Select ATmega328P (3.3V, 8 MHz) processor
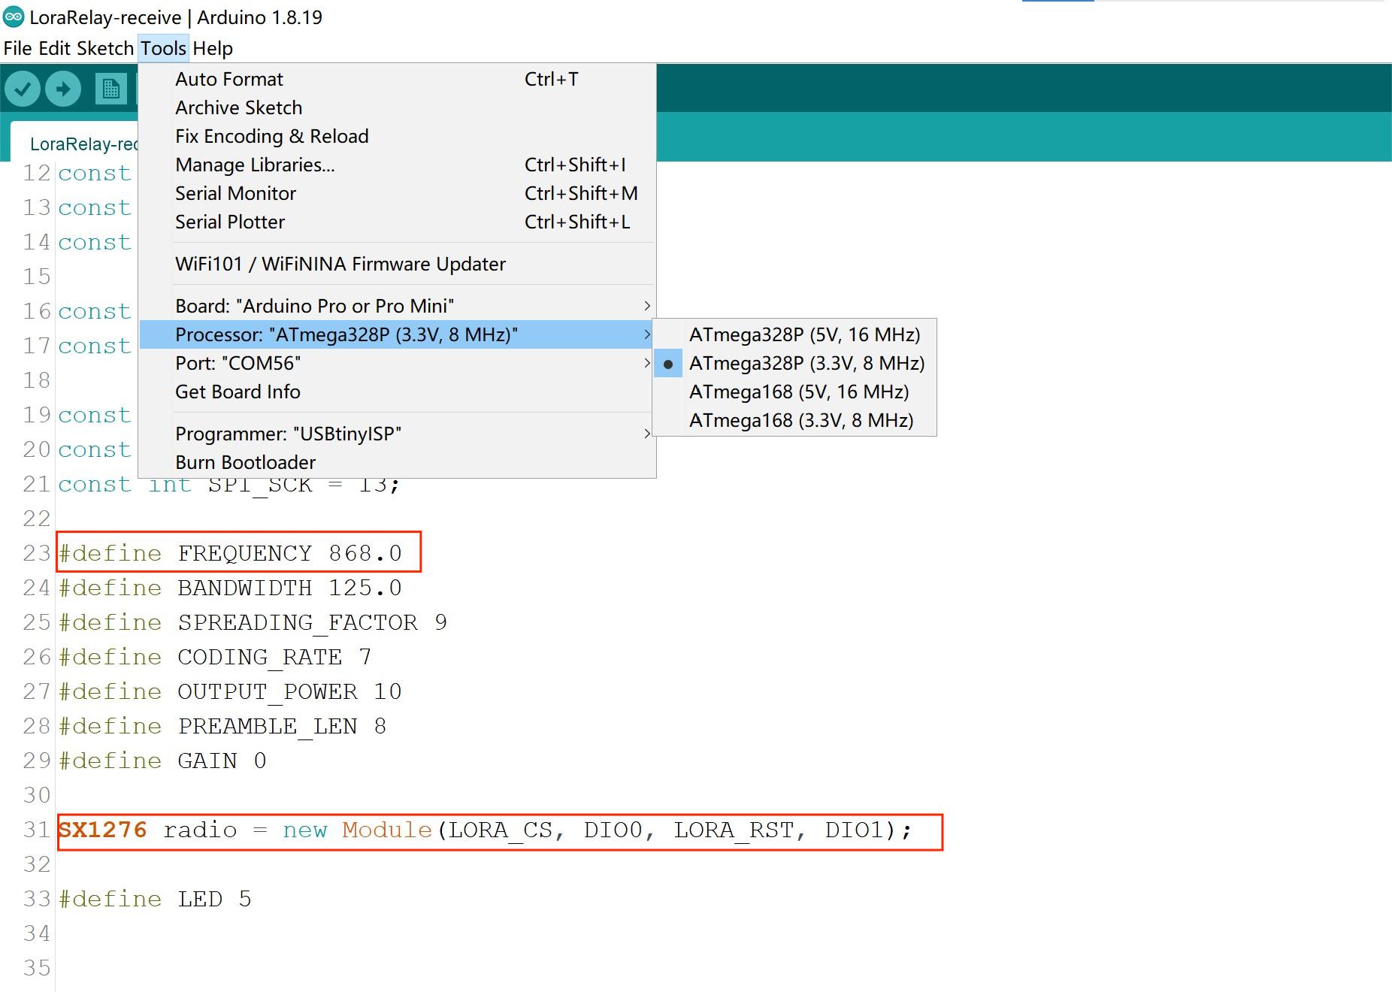 [794, 363]
